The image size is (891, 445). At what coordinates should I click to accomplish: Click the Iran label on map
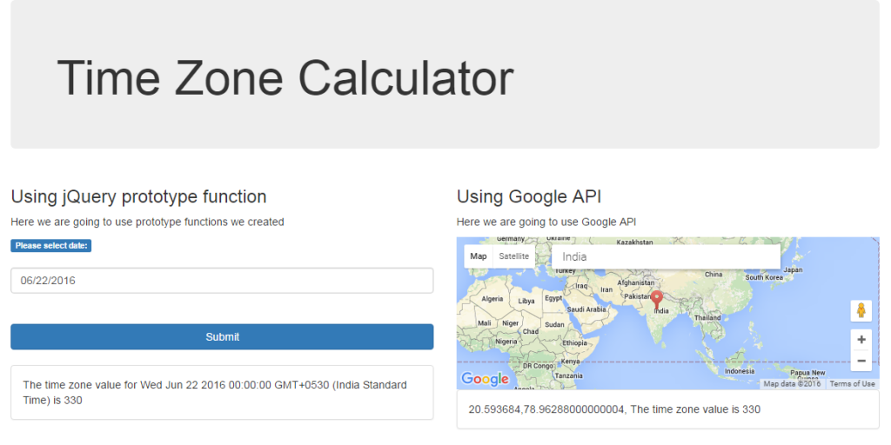606,289
